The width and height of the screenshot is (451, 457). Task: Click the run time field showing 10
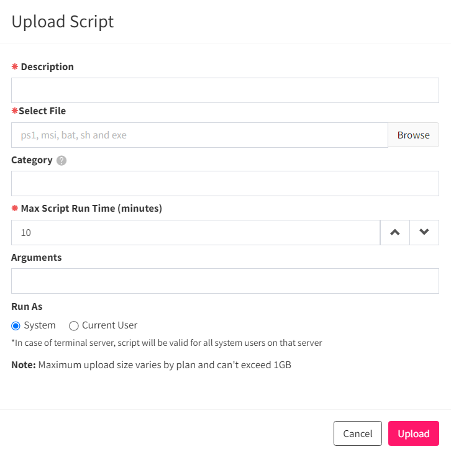point(196,233)
